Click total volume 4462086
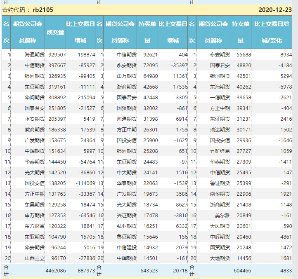 coord(56,271)
